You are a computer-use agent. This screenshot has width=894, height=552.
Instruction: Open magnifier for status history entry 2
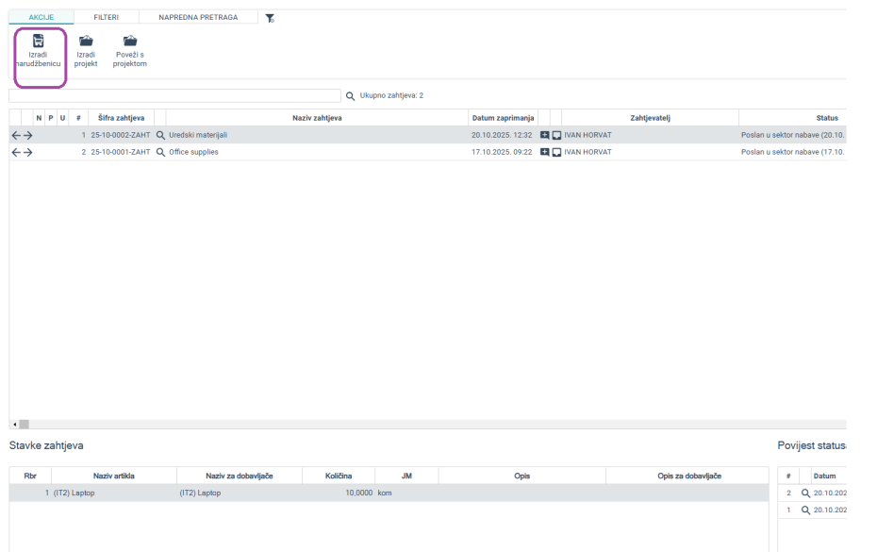point(805,493)
